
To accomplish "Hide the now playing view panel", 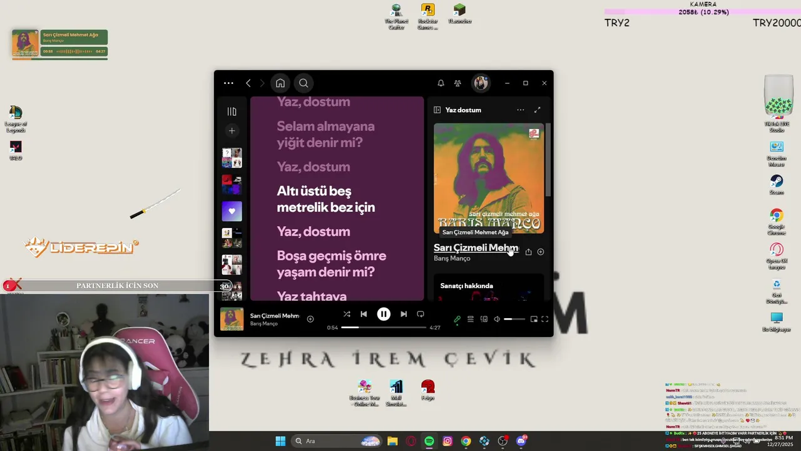I will click(437, 110).
